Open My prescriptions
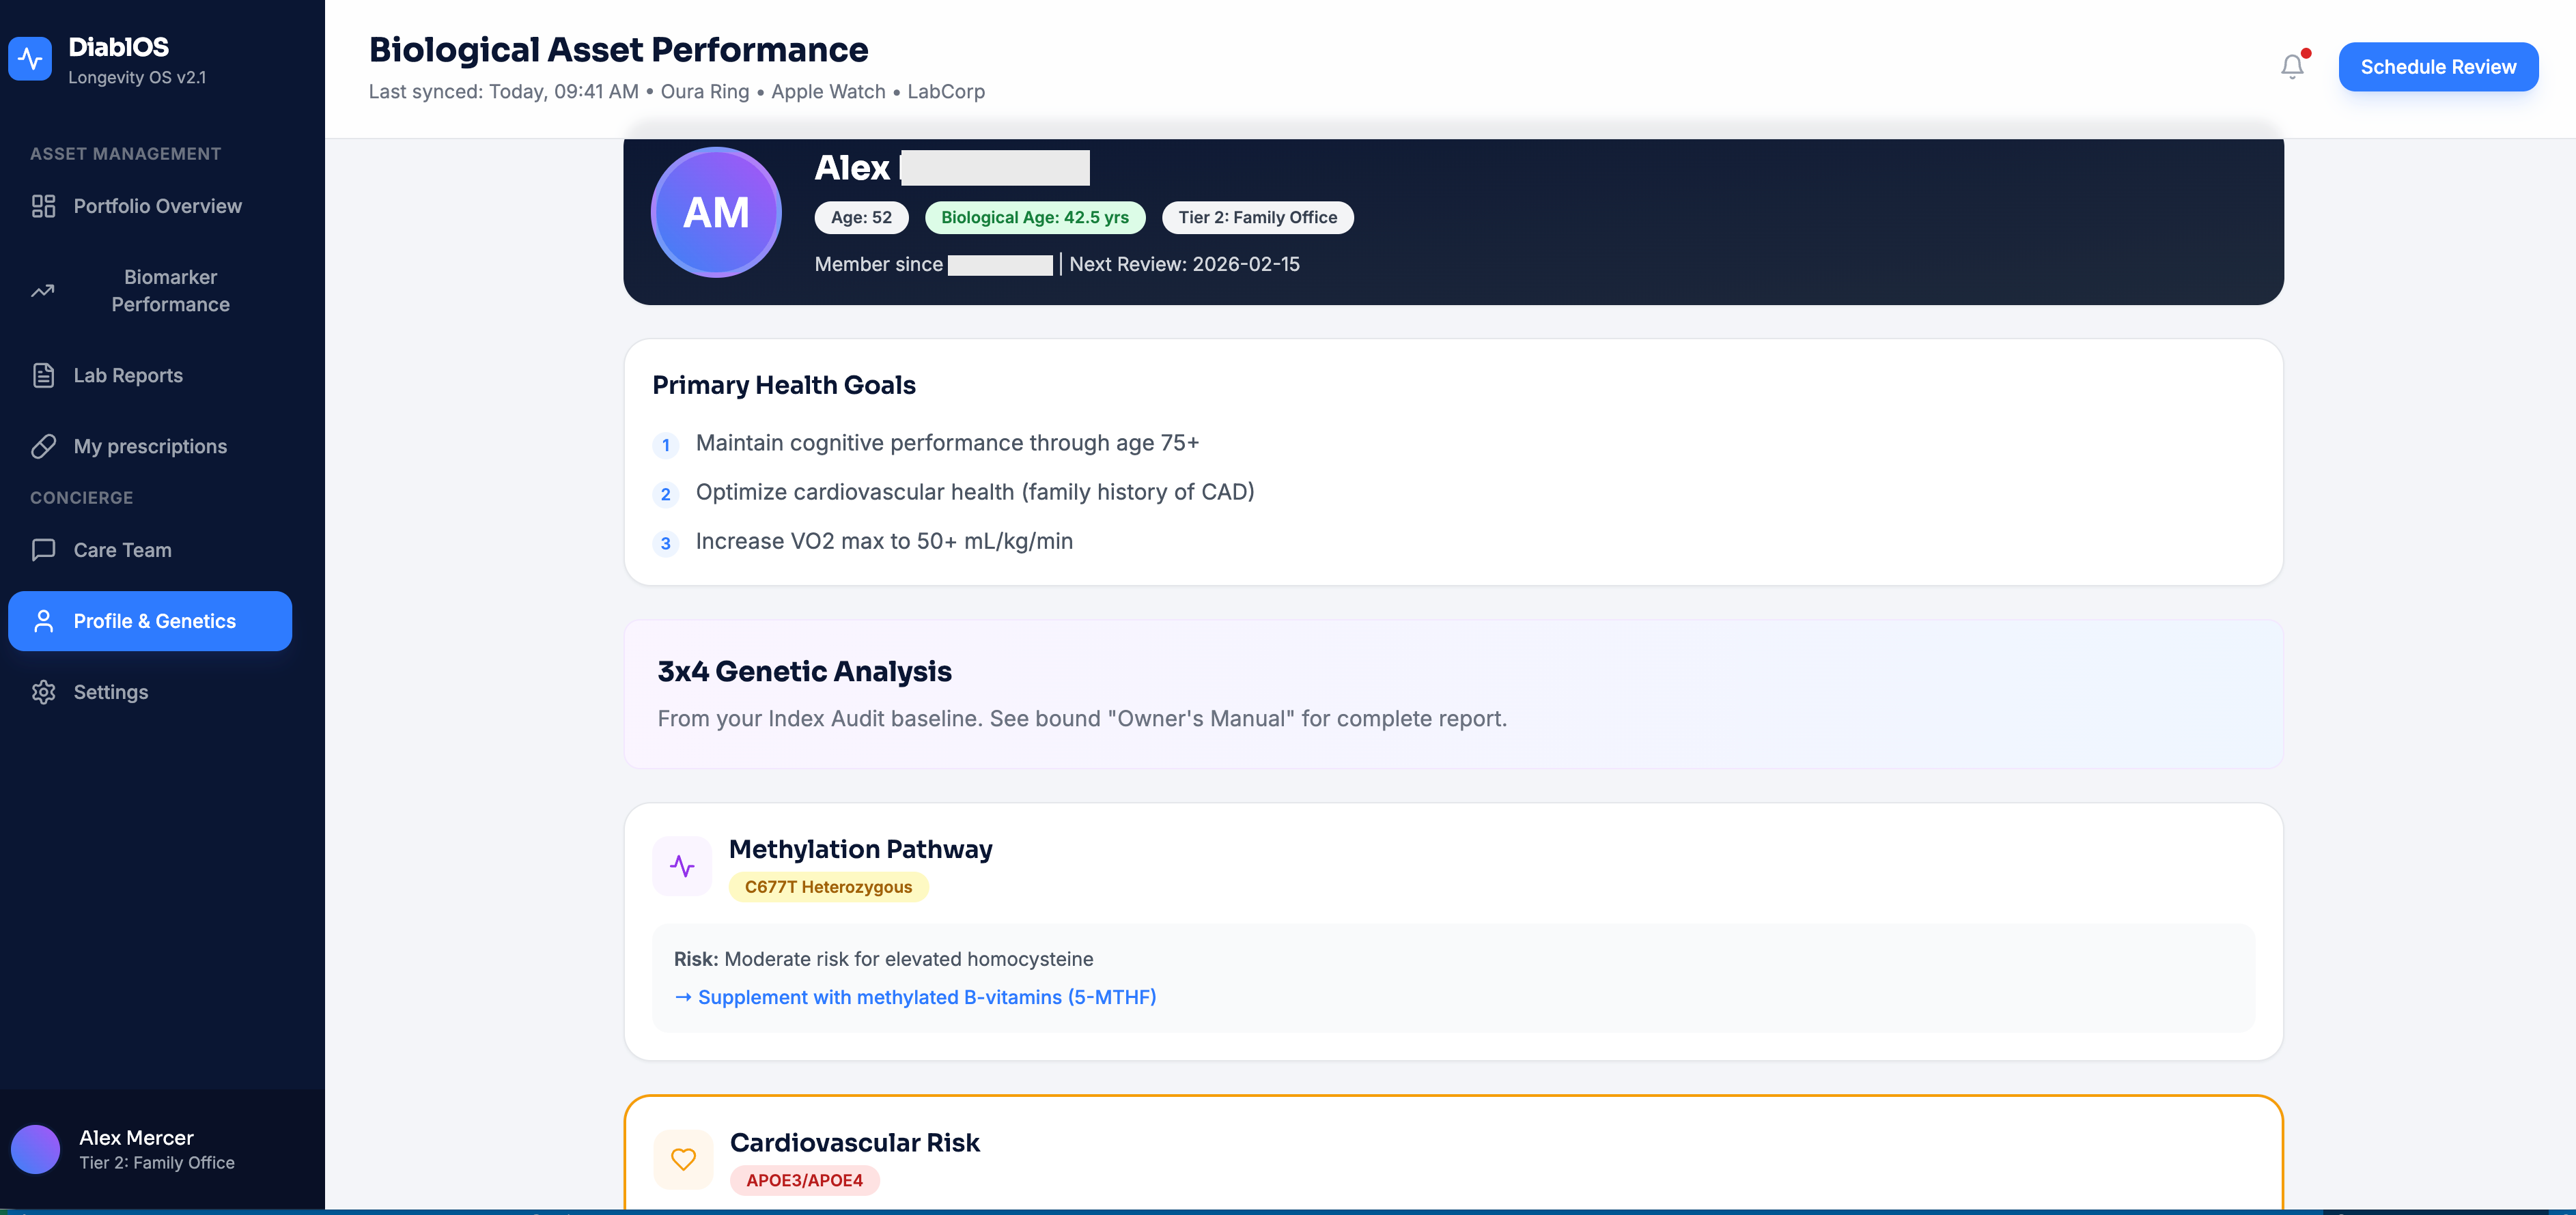Screen dimensions: 2576x1215 click(x=150, y=446)
